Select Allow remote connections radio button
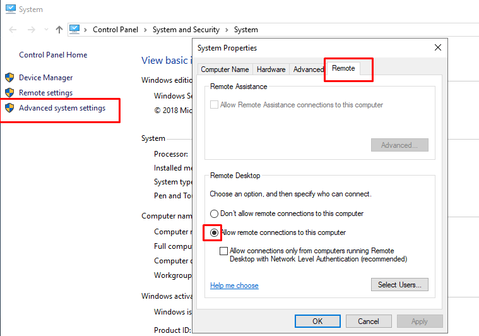Viewport: 479px width, 336px height. pos(214,232)
